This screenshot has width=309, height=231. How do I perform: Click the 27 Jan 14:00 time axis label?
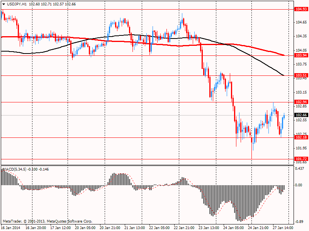coord(283,228)
